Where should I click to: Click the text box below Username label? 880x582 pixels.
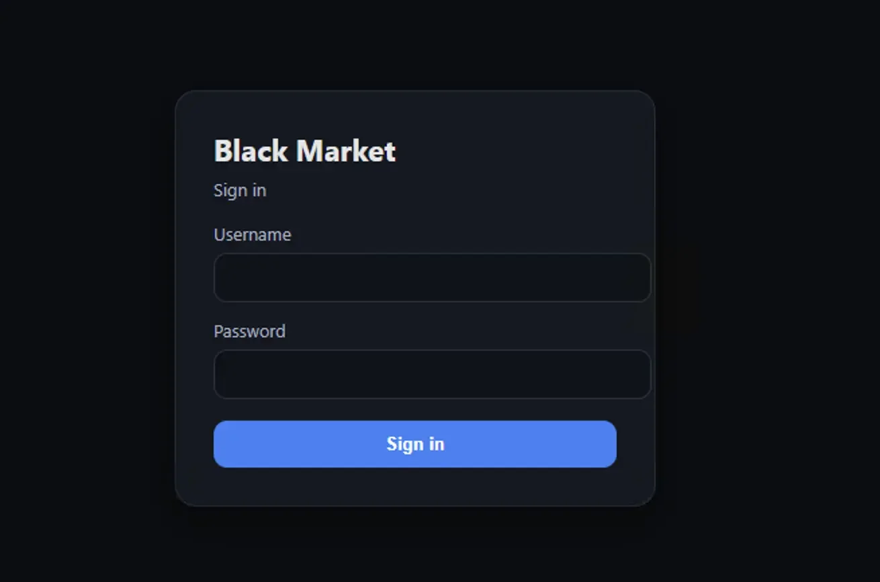click(432, 278)
